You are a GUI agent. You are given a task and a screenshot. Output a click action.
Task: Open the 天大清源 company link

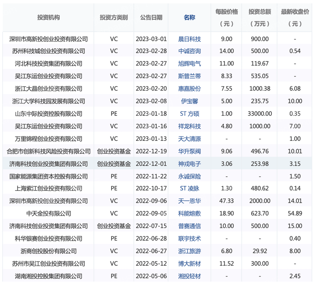pos(190,139)
